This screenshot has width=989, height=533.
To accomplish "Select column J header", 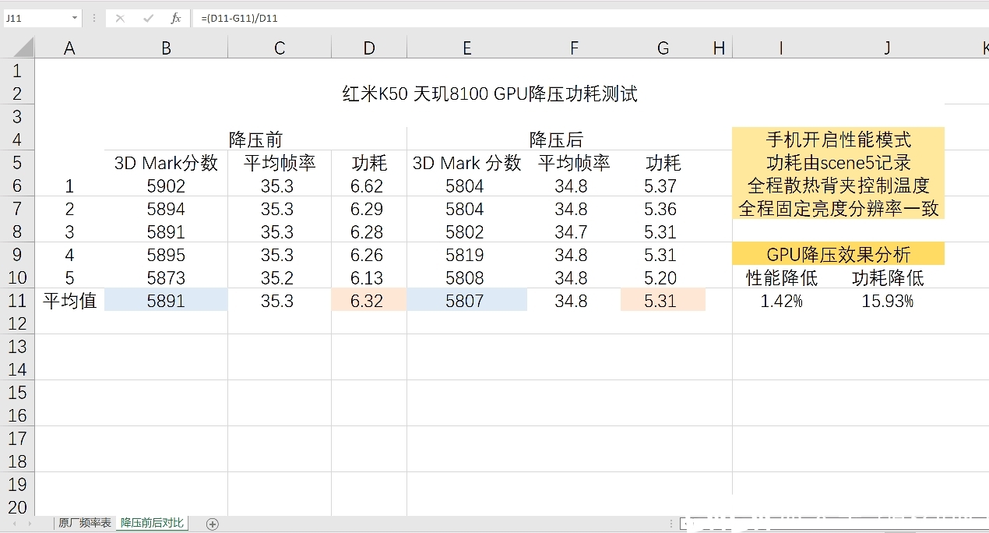I will (x=887, y=48).
